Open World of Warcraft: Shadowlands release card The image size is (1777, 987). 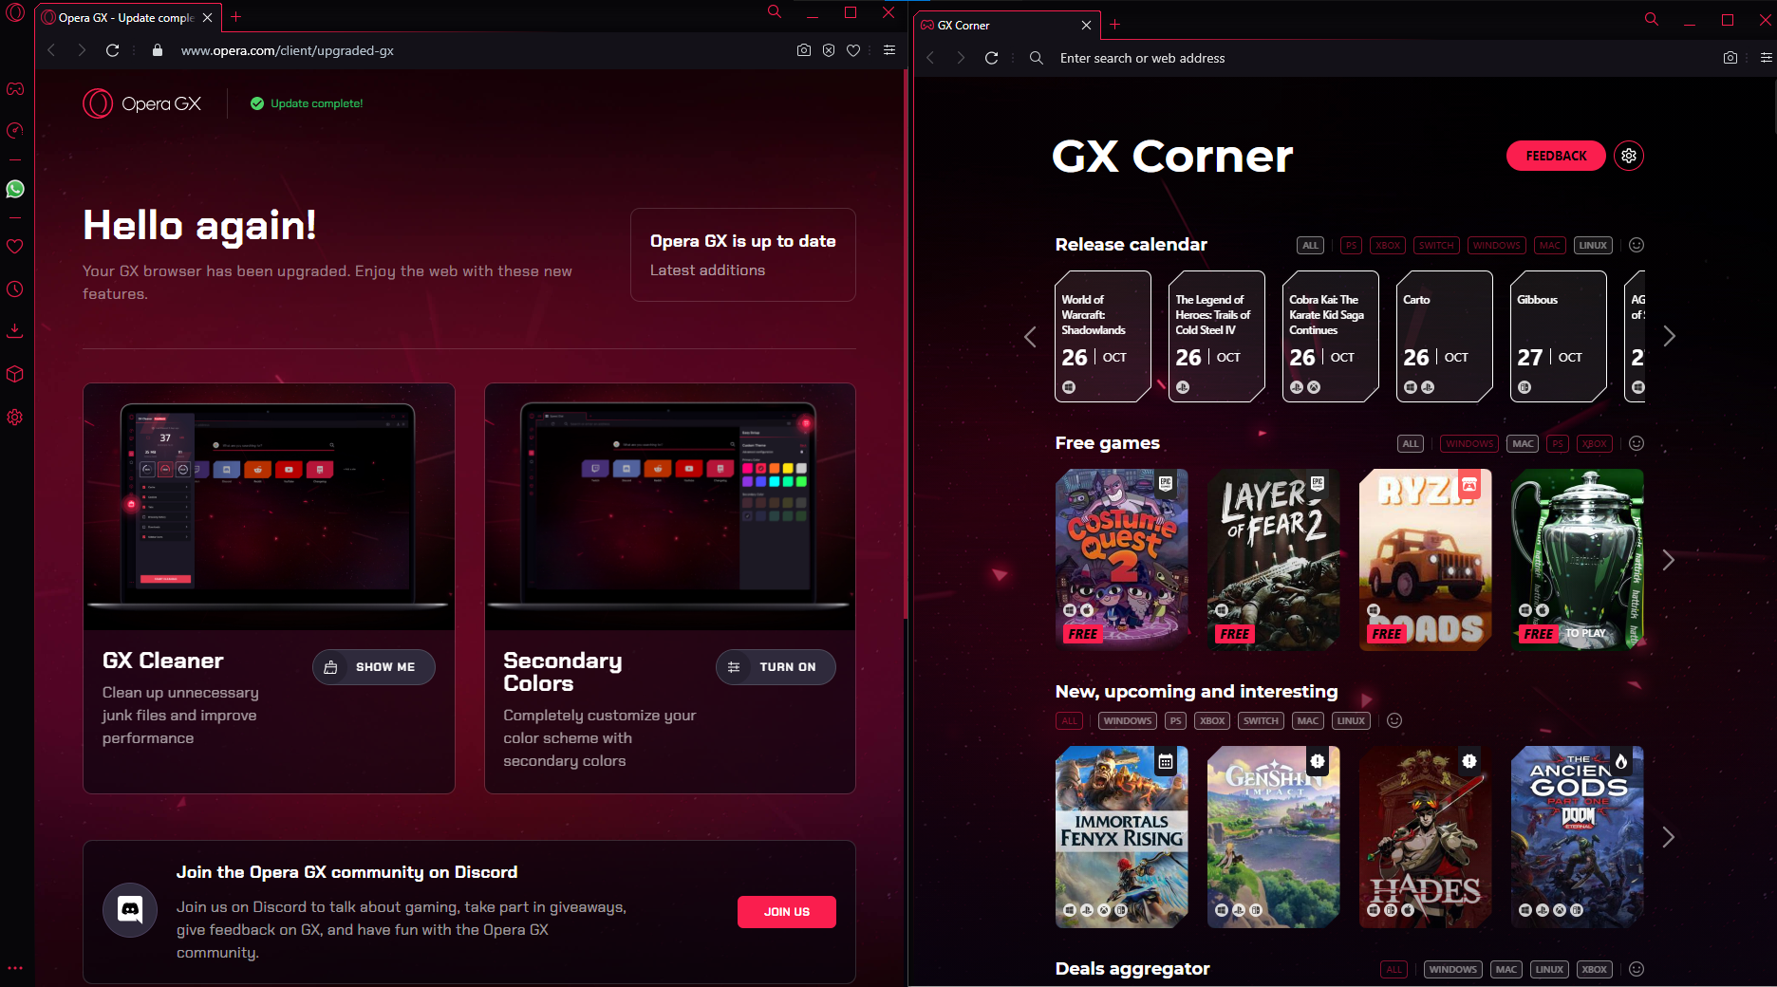pyautogui.click(x=1103, y=336)
